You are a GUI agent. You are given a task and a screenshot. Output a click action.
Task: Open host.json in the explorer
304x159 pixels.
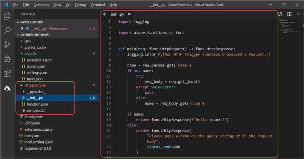click(32, 136)
